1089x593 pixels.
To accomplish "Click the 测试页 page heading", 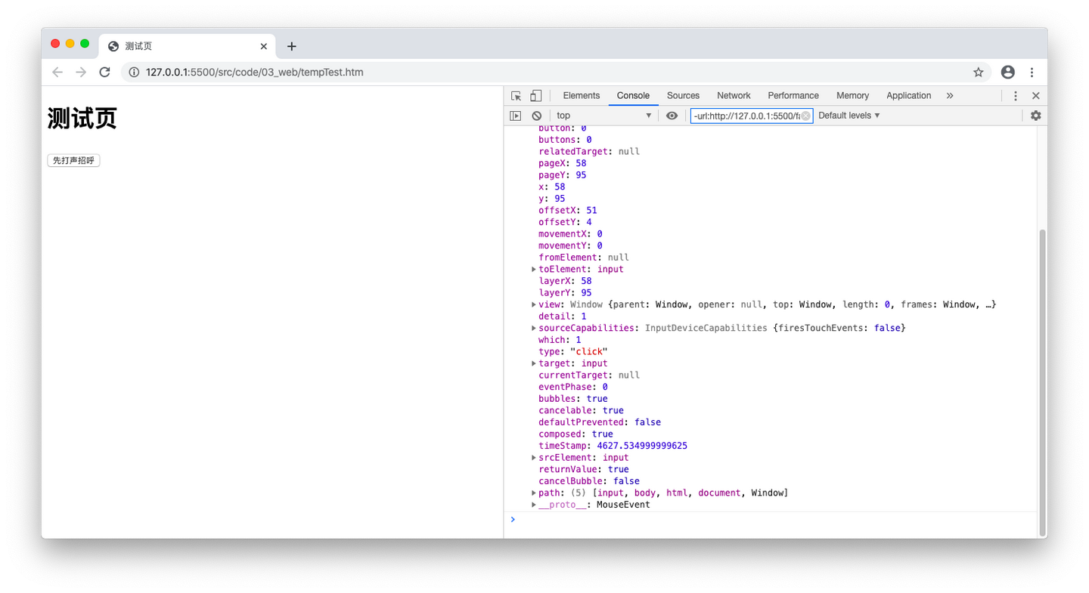I will pyautogui.click(x=82, y=119).
